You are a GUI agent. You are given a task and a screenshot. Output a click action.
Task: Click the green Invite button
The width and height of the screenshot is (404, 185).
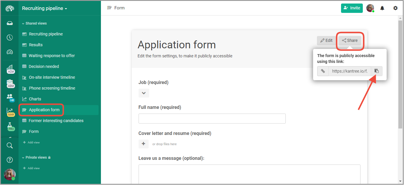352,8
